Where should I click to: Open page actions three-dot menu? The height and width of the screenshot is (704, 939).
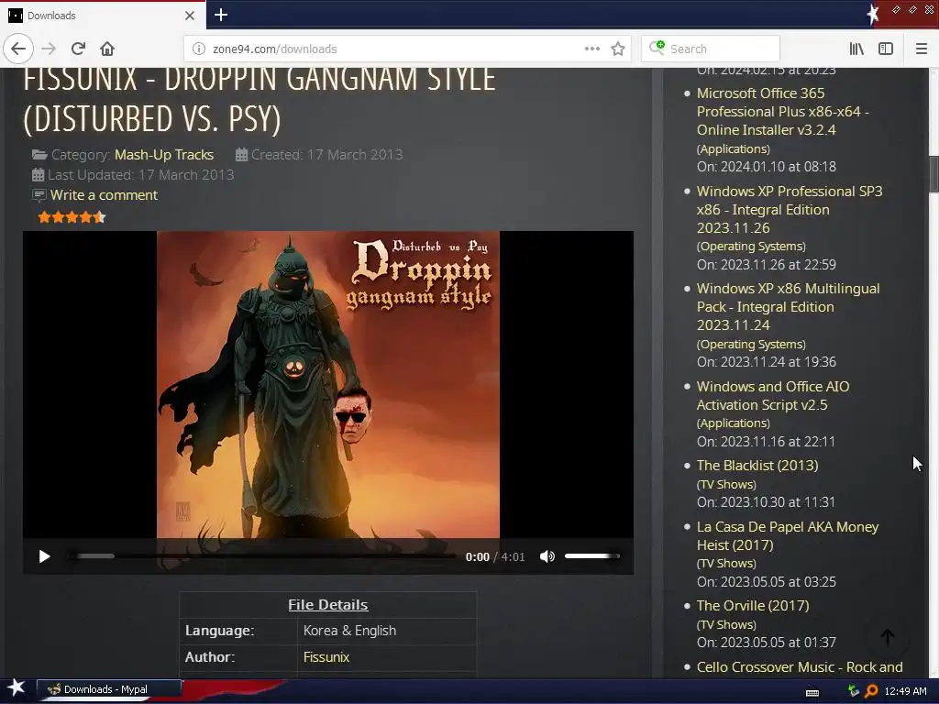click(591, 49)
